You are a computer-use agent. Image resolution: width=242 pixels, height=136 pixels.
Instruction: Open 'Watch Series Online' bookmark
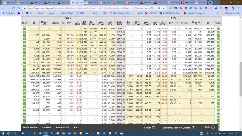point(120,13)
